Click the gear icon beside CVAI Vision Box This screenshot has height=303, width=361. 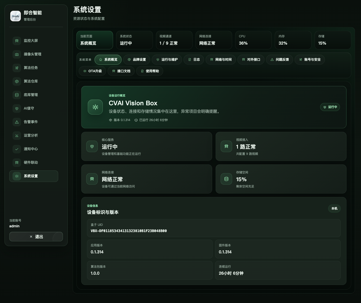pyautogui.click(x=95, y=107)
